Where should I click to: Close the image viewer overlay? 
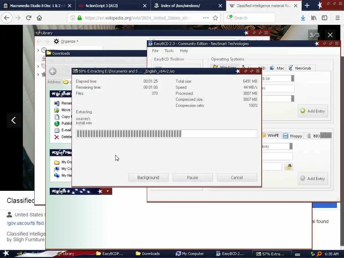(330, 35)
